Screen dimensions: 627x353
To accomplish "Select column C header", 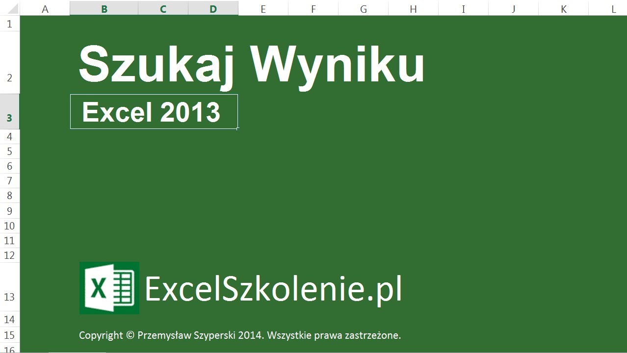I will pos(163,8).
